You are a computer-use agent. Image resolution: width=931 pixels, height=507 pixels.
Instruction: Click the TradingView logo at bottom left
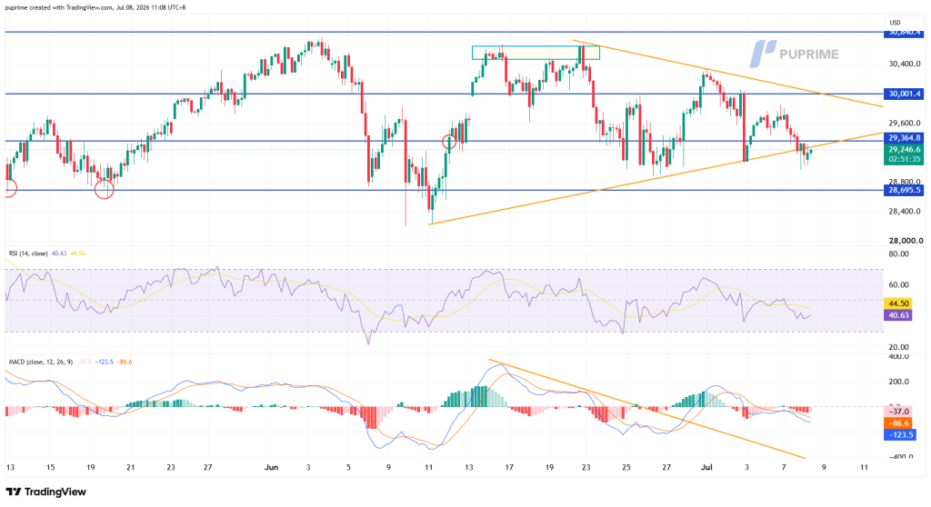(x=46, y=492)
